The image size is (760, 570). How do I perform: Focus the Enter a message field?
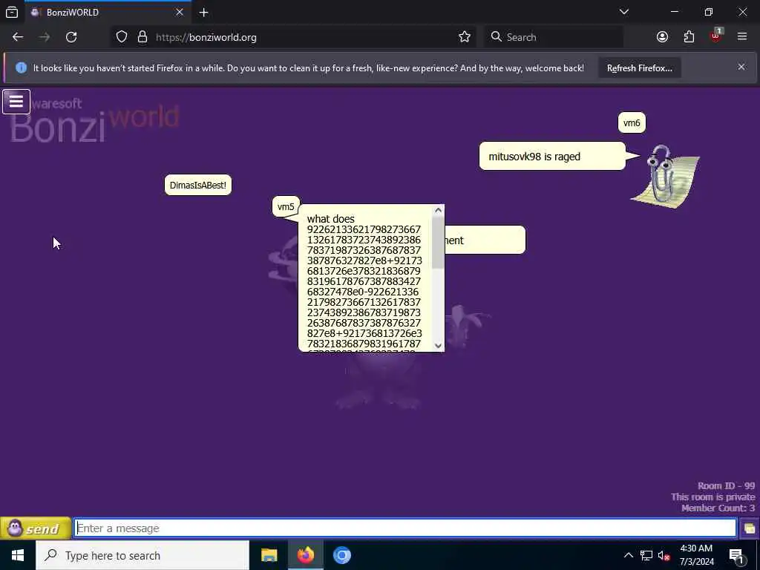[x=405, y=528]
